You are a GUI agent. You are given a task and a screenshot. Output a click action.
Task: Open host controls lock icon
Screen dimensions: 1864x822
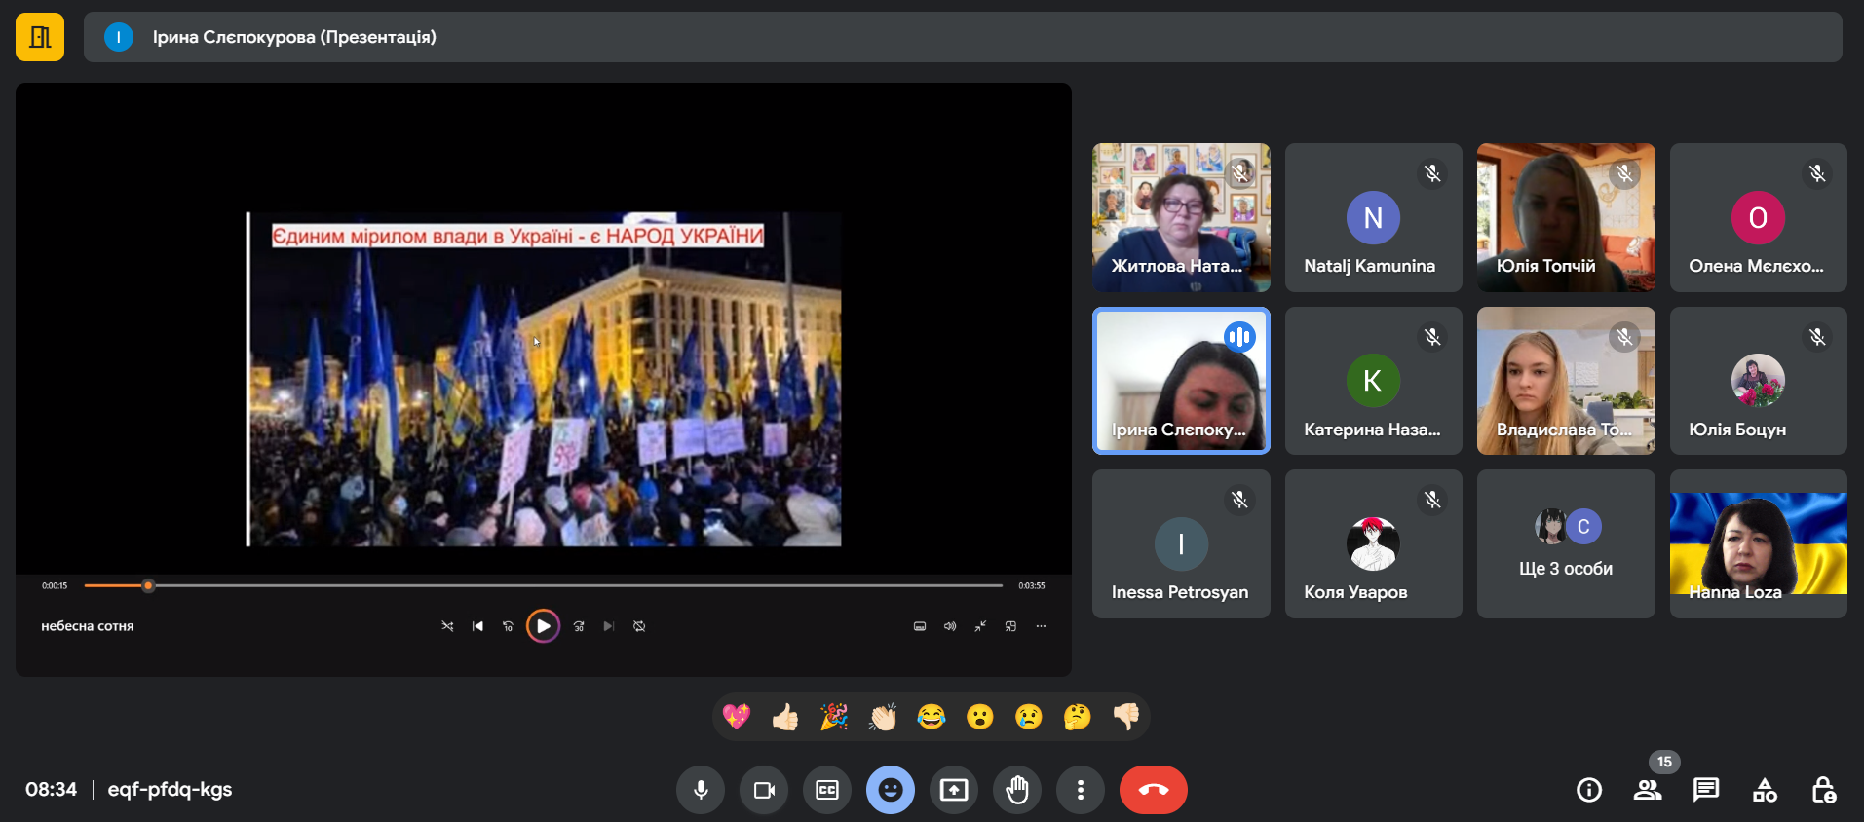click(1823, 790)
